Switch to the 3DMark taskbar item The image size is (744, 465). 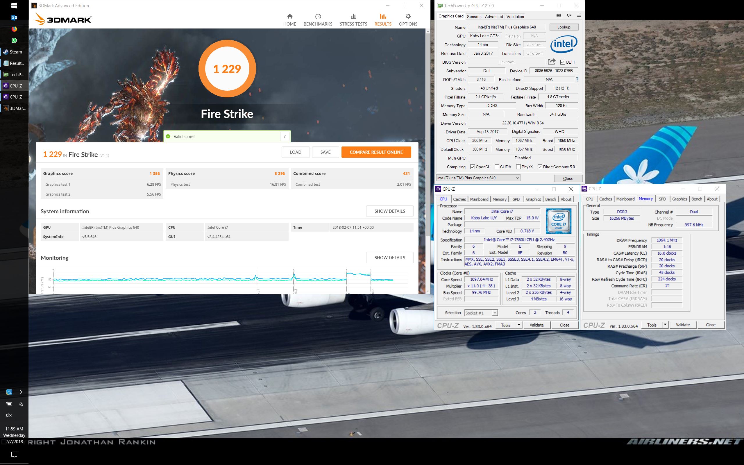coord(14,108)
